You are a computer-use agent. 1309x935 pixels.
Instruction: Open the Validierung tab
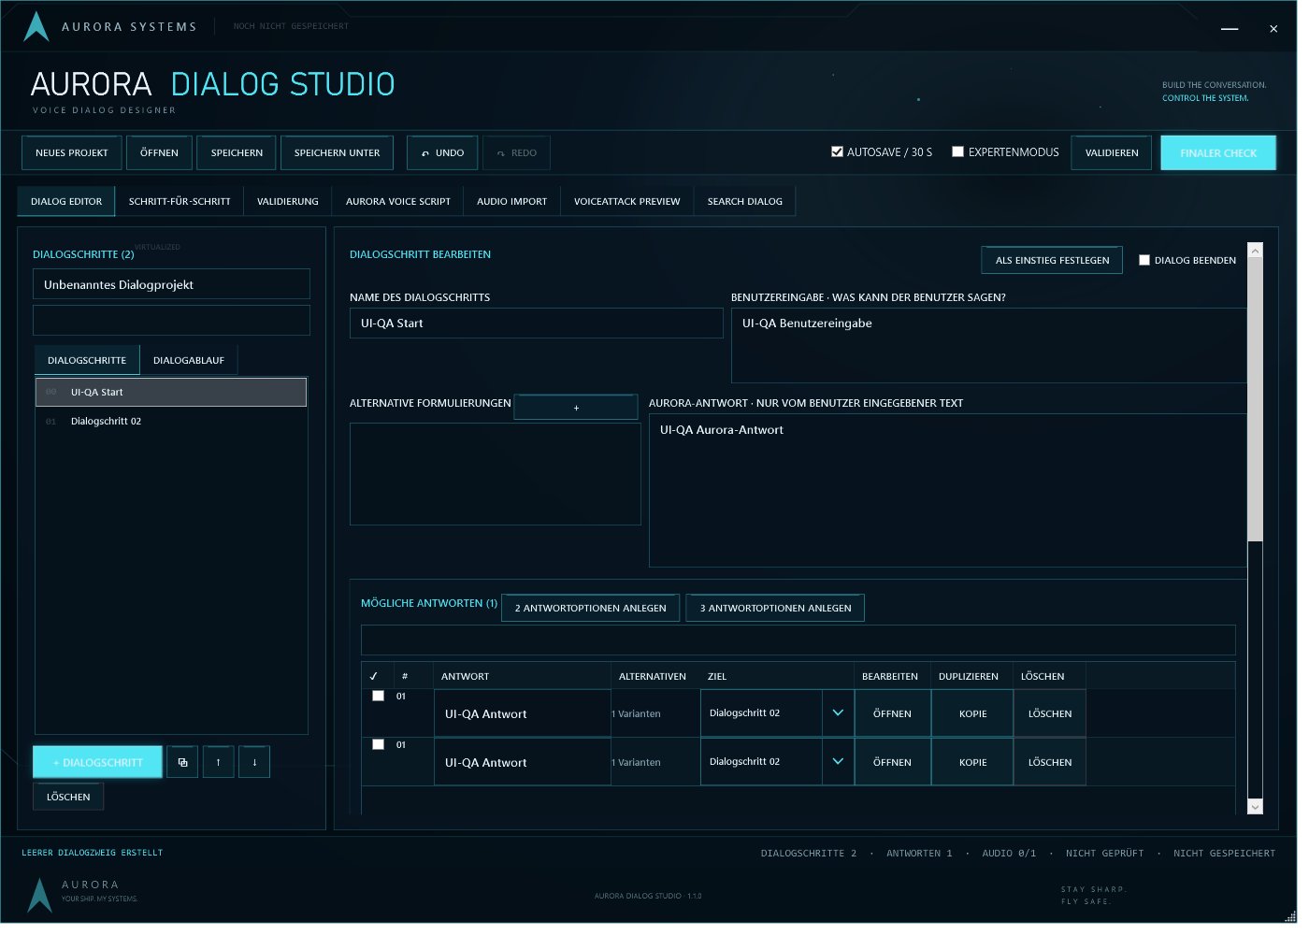(288, 201)
